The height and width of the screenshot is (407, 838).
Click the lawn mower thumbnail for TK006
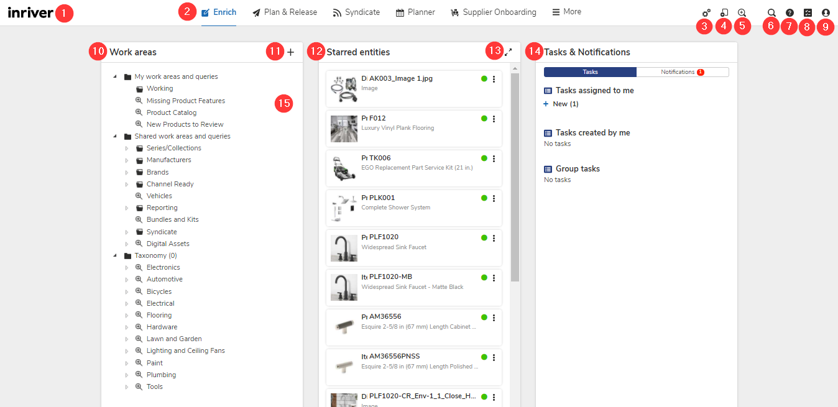[344, 168]
